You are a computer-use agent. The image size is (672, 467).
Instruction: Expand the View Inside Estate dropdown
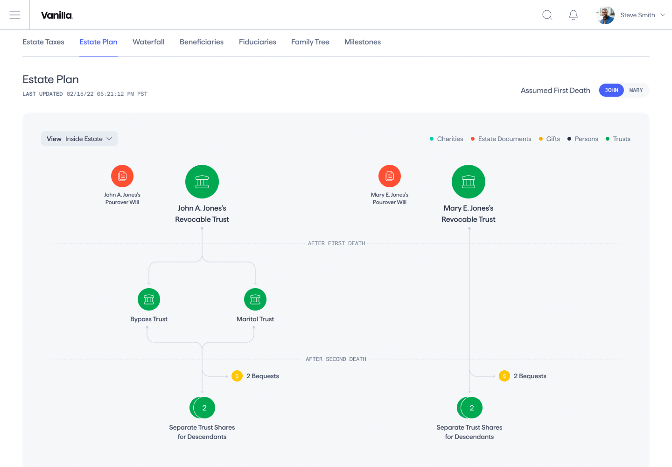79,139
